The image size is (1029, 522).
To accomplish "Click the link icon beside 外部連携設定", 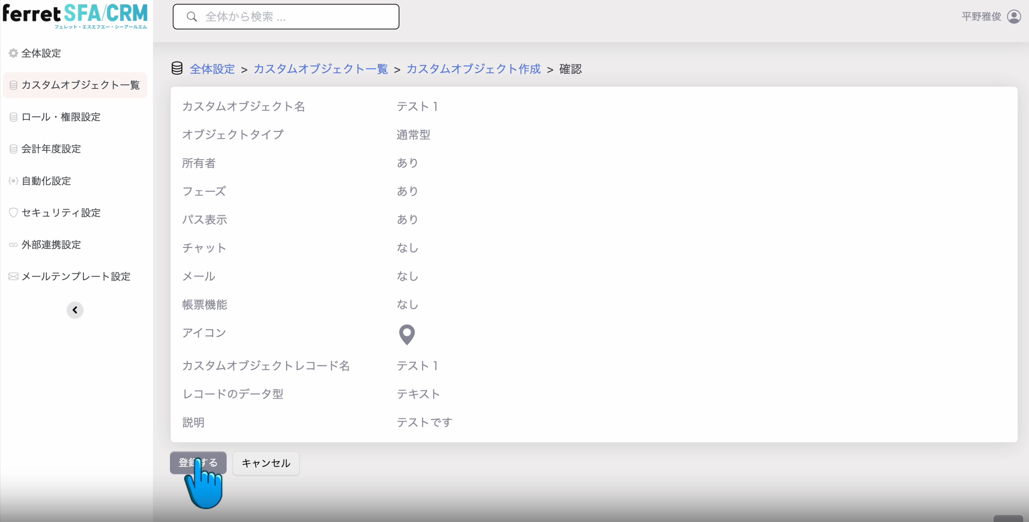I will pyautogui.click(x=14, y=245).
